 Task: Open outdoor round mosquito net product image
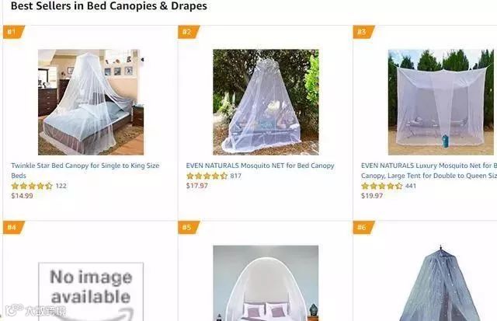click(266, 102)
